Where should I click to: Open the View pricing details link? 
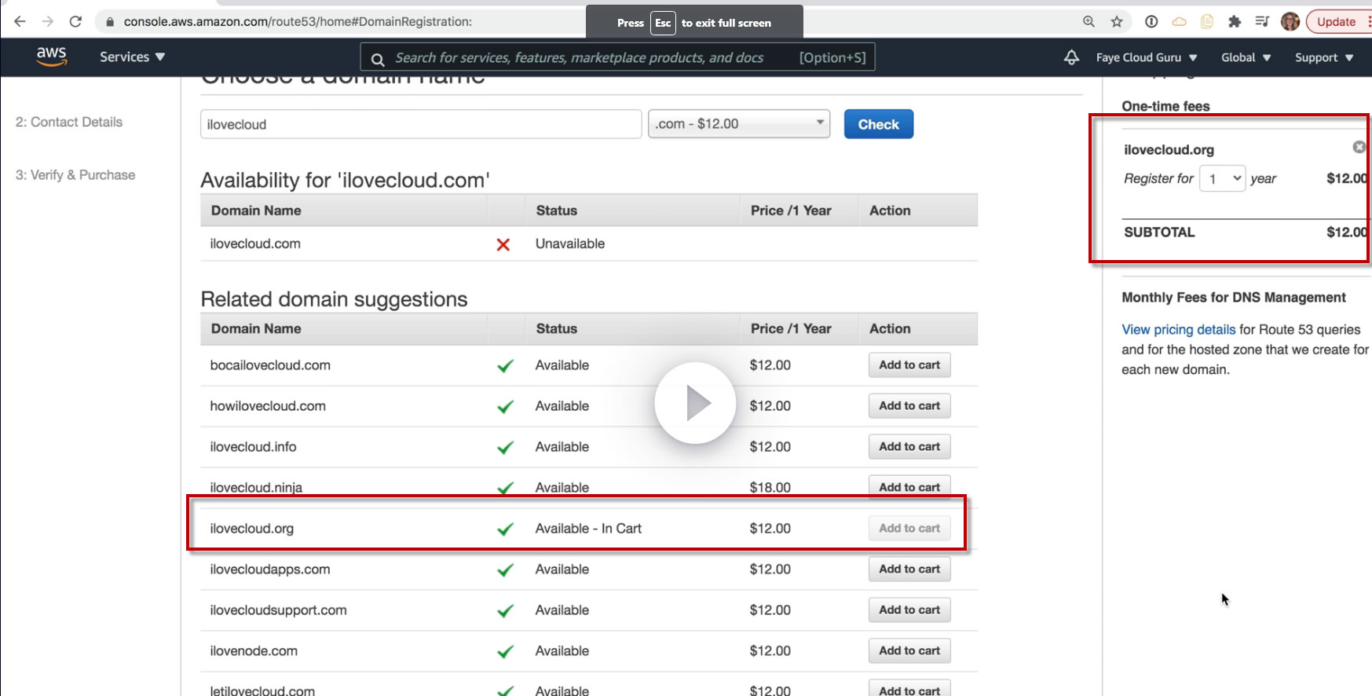[x=1178, y=330]
